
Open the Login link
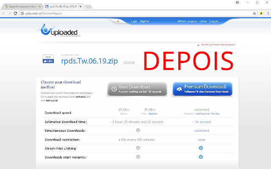134,22
